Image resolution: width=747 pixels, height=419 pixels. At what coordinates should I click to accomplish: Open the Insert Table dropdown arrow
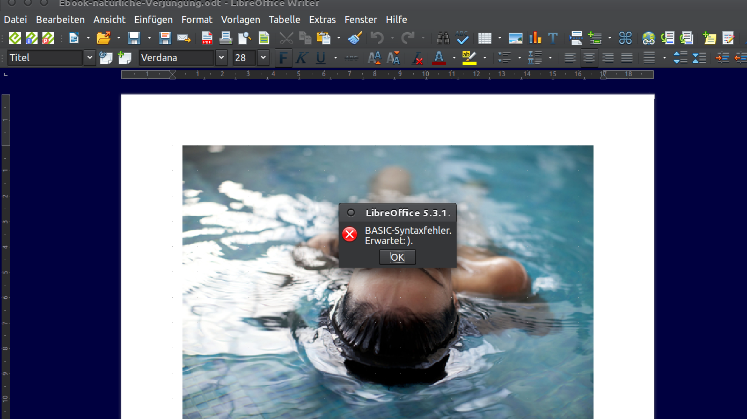click(x=500, y=38)
